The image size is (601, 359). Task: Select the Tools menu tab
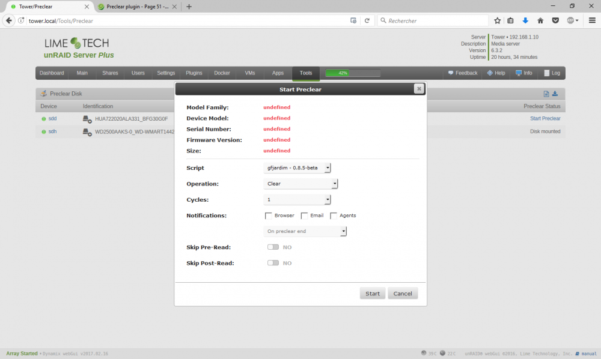point(306,73)
